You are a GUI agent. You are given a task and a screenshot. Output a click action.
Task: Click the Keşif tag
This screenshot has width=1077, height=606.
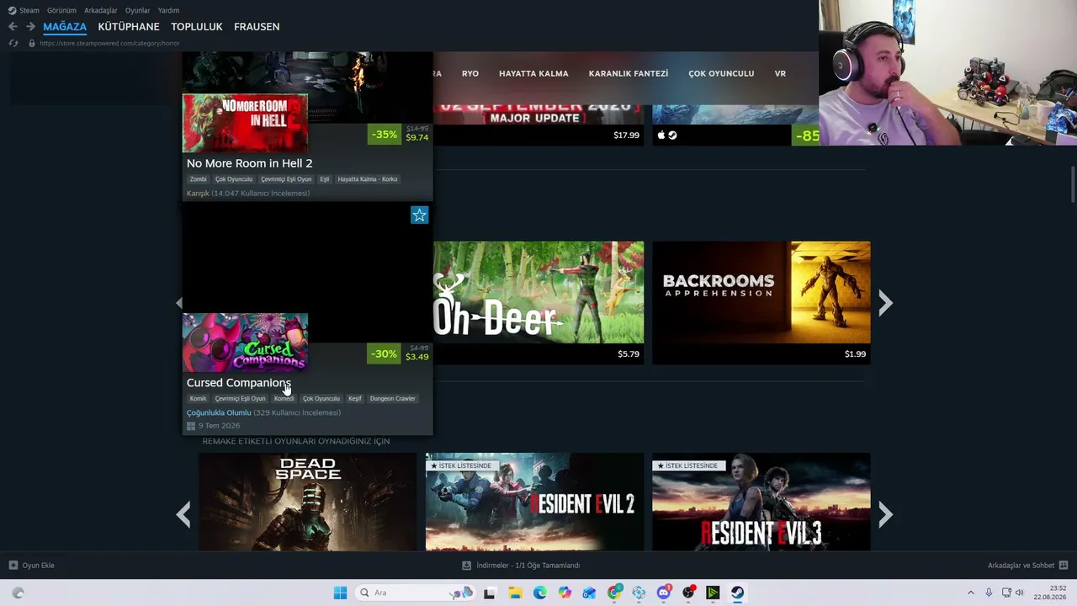[355, 399]
